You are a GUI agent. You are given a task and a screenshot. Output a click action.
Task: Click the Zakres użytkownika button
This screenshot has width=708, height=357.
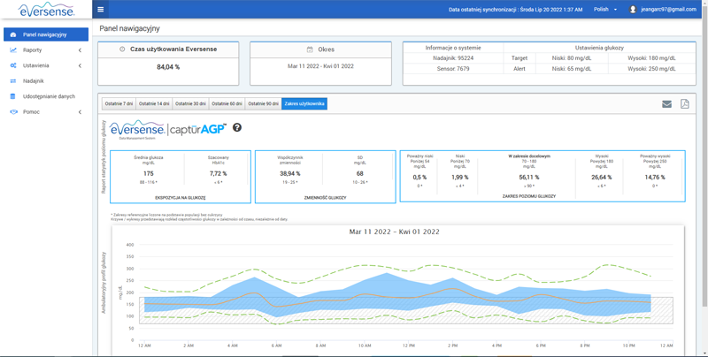(304, 103)
